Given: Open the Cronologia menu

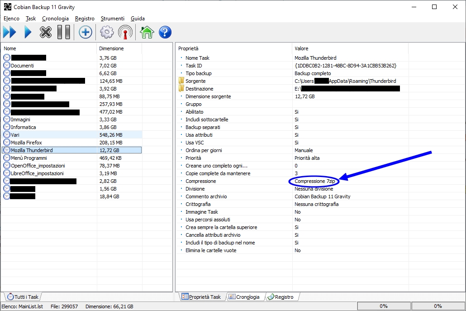Looking at the screenshot, I should point(55,19).
